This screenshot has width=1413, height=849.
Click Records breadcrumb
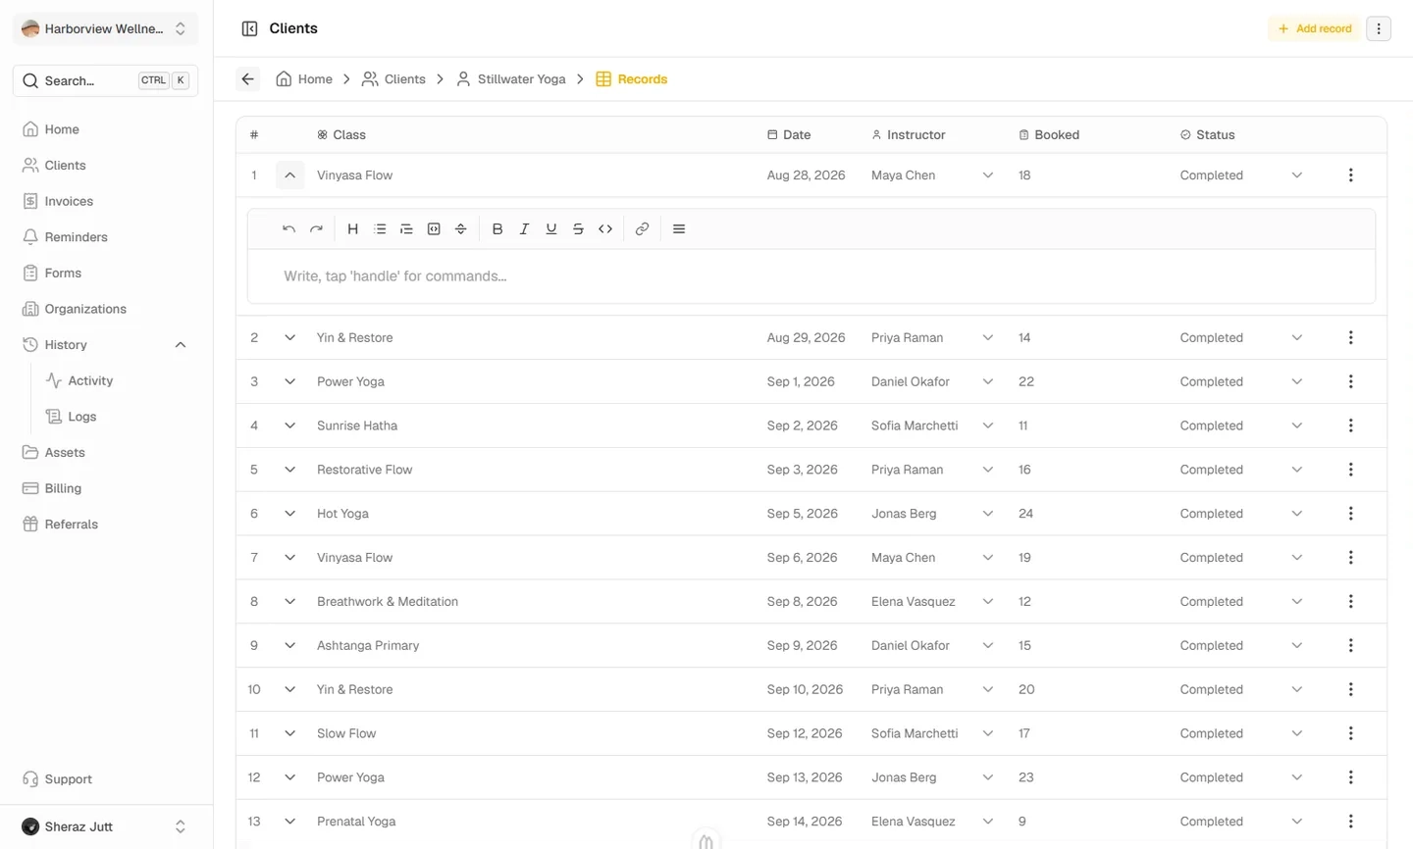coord(632,79)
